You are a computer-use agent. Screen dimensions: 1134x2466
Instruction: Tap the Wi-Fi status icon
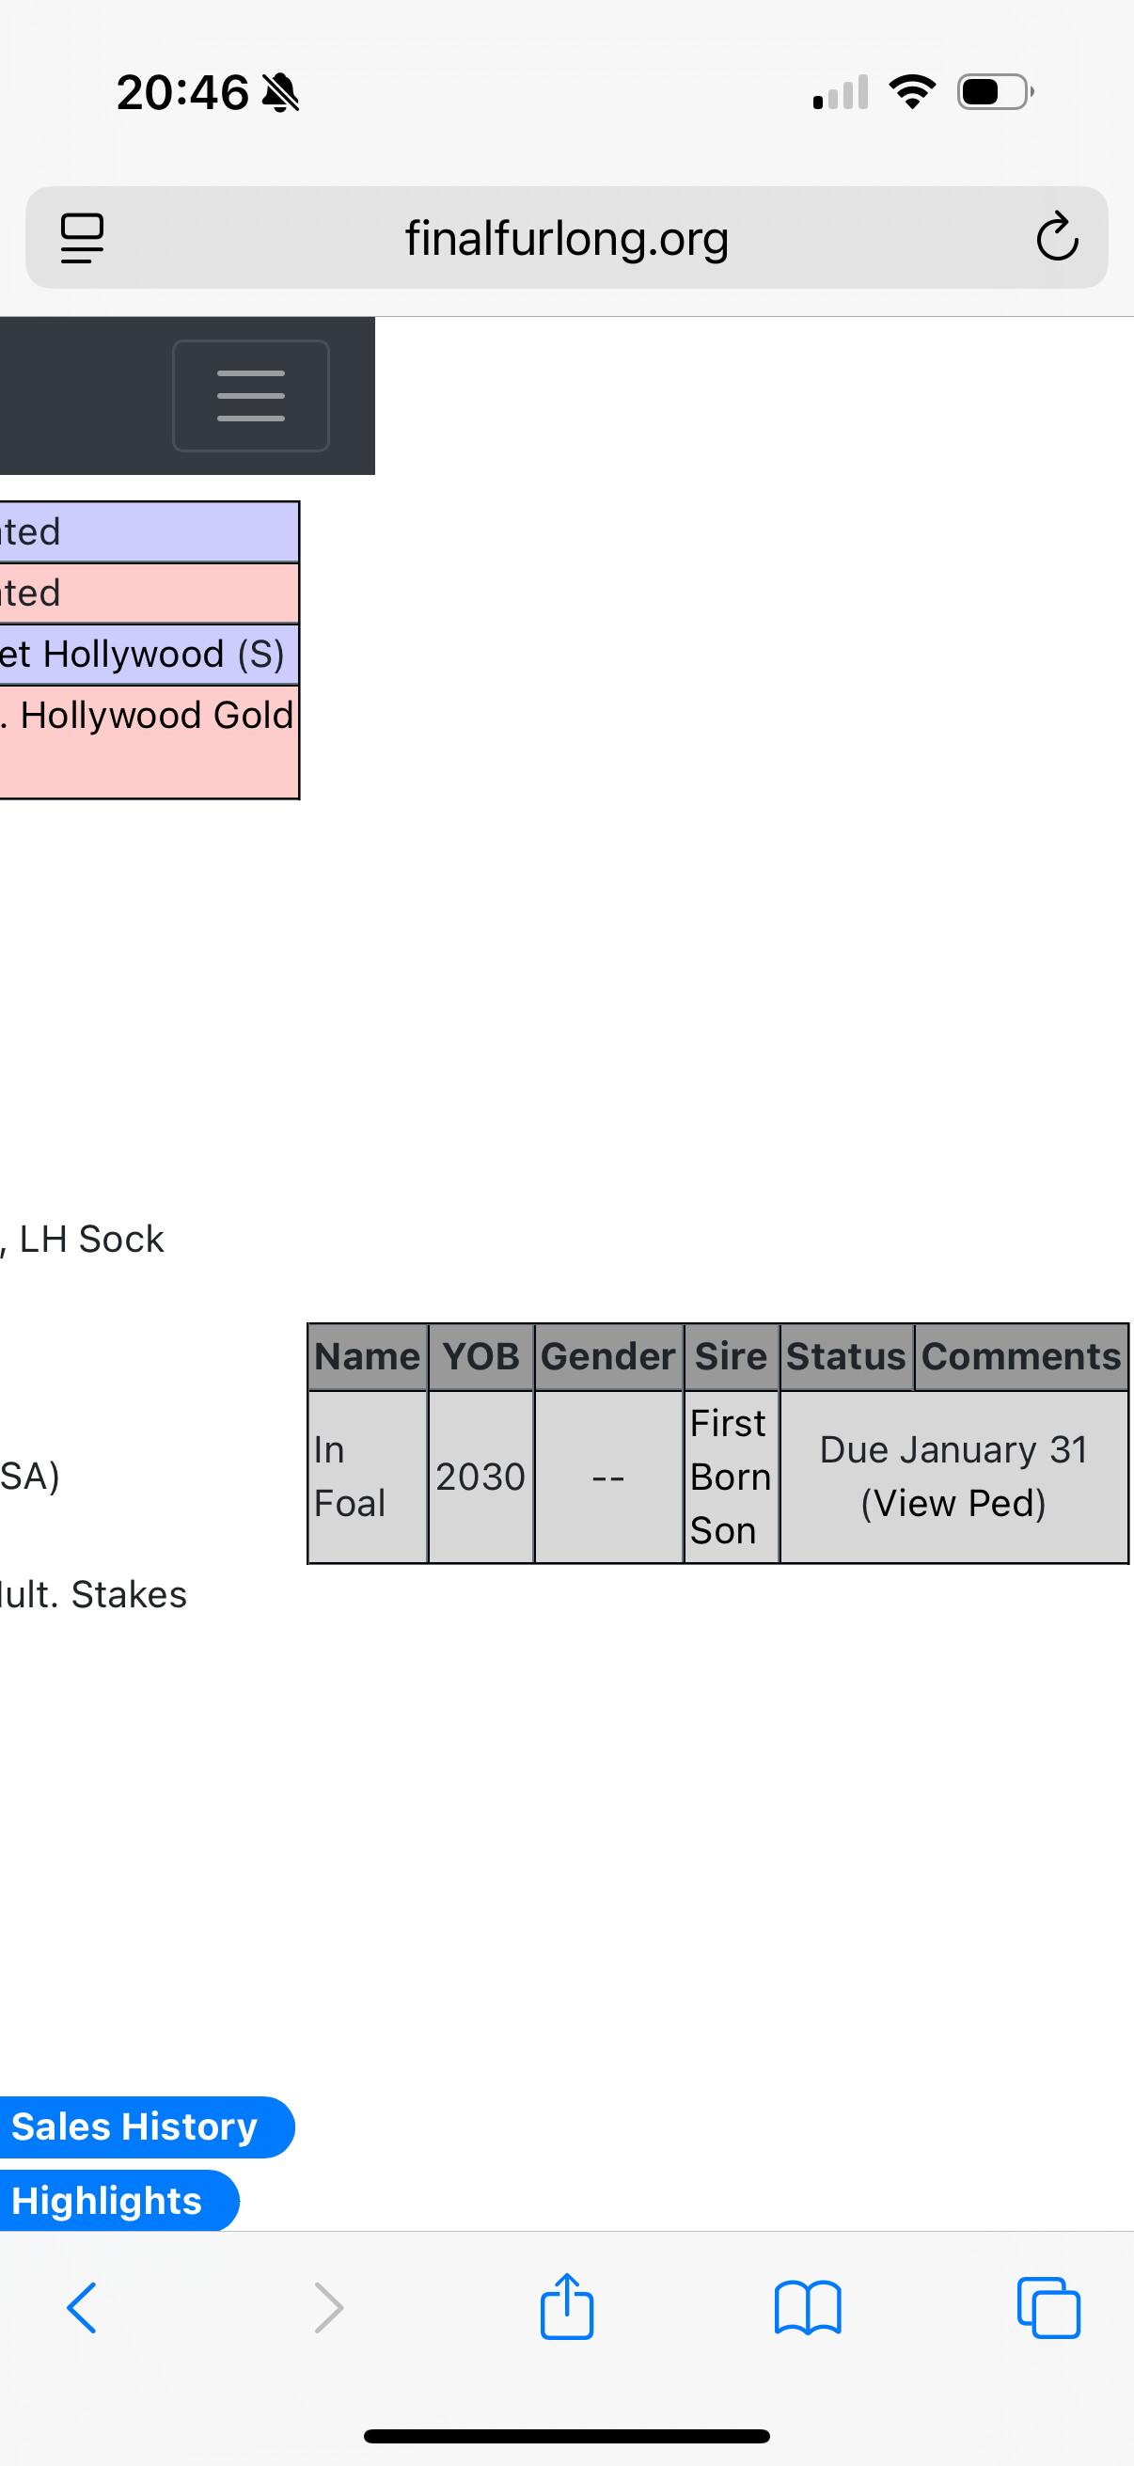click(x=912, y=92)
